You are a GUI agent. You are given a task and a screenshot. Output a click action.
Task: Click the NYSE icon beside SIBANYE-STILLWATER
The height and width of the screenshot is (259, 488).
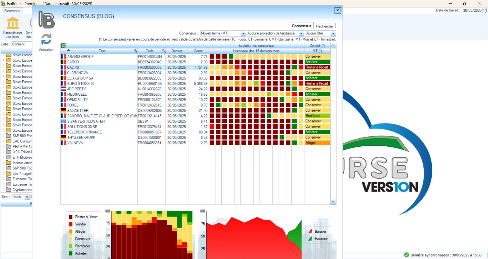63,121
